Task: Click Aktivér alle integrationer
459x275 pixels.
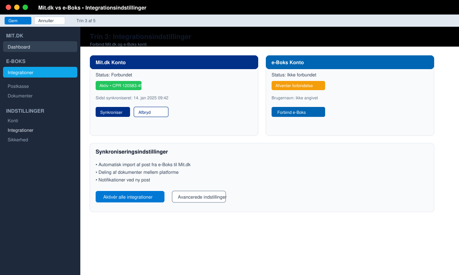Action: (130, 197)
